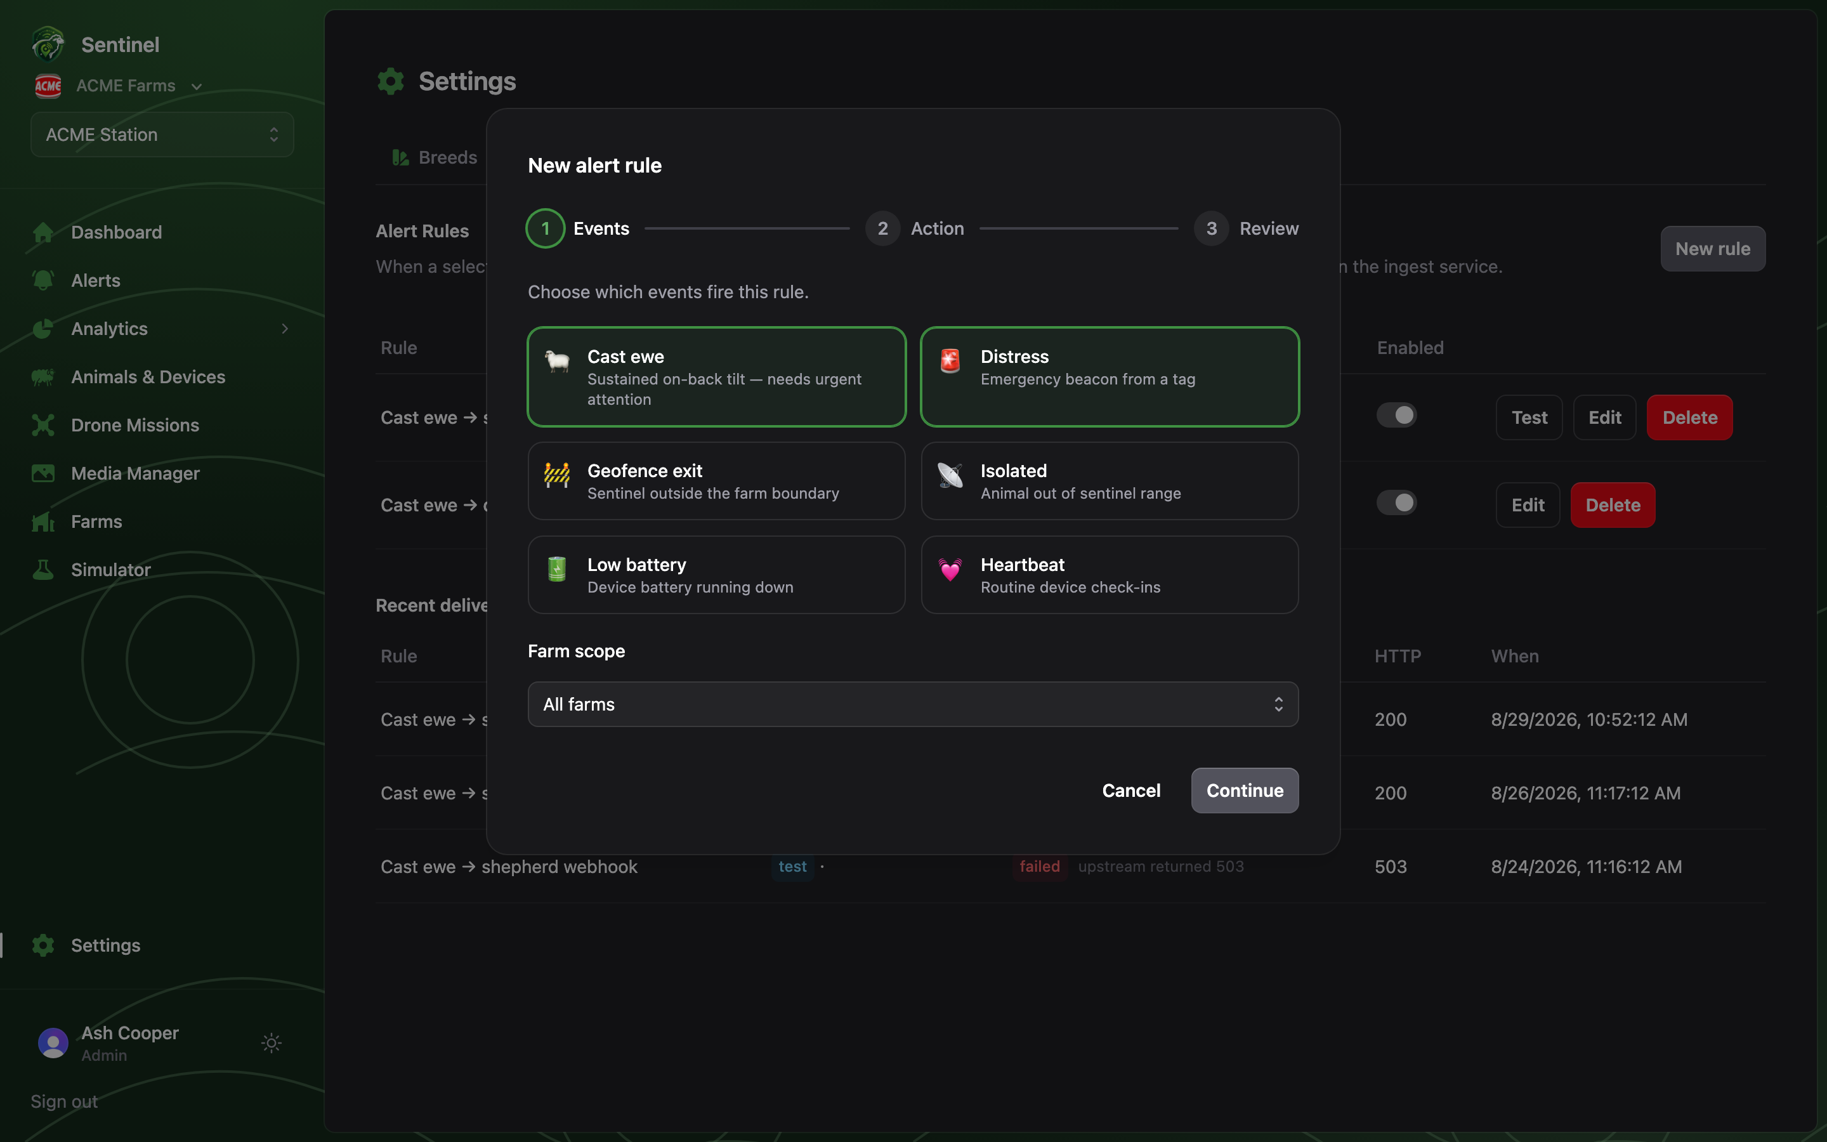Viewport: 1827px width, 1142px height.
Task: Toggle theme with the sun icon
Action: click(x=271, y=1043)
